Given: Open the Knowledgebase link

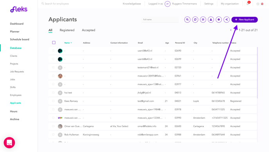Looking at the screenshot, I should [132, 4].
